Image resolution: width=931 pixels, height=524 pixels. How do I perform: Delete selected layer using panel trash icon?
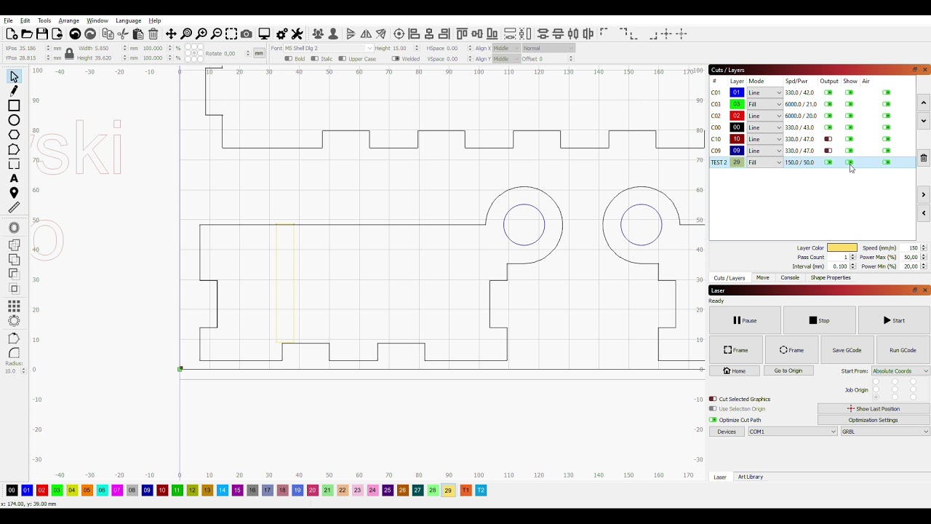point(924,158)
